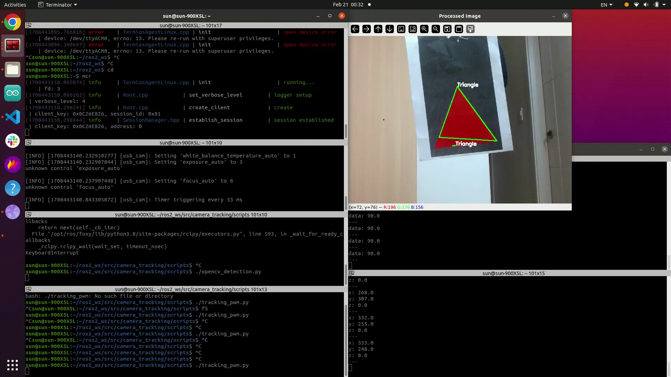Open the EN input language dropdown
The height and width of the screenshot is (377, 671).
pos(606,5)
